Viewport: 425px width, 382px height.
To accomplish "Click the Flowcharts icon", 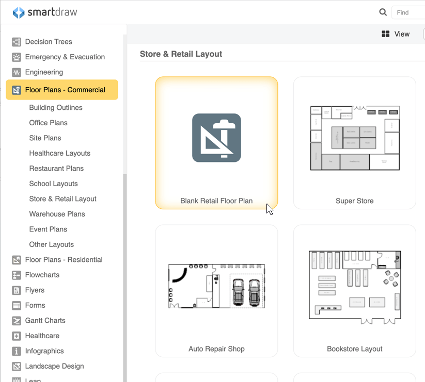I will 17,275.
